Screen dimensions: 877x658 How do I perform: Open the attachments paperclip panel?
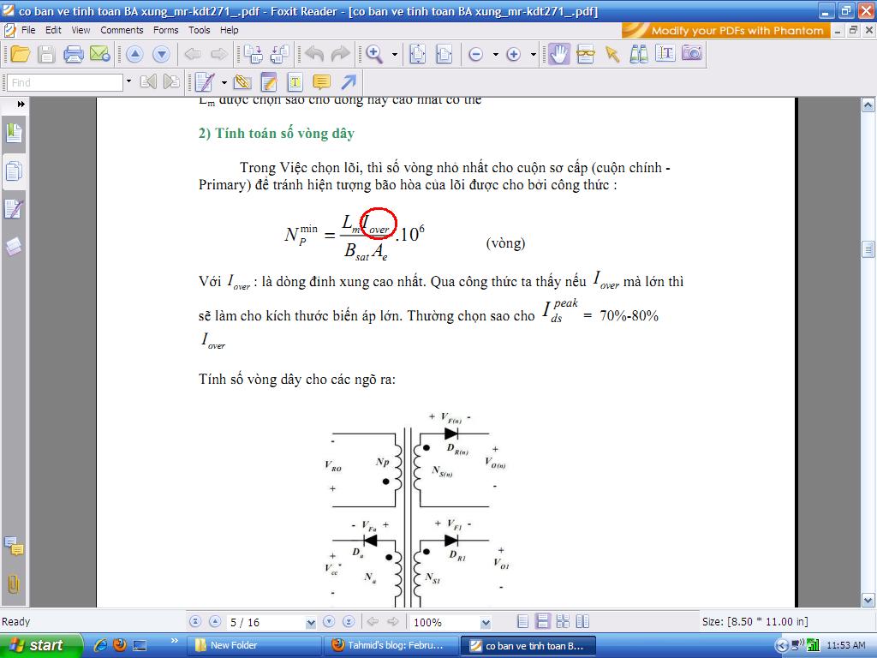[x=14, y=584]
